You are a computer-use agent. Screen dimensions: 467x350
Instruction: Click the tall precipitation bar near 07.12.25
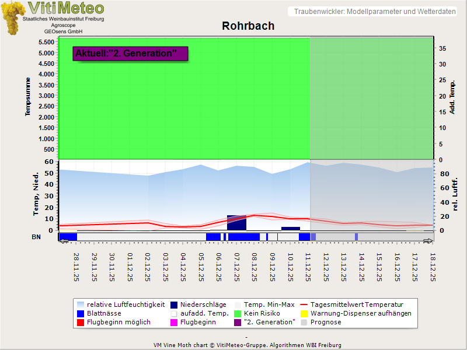(236, 223)
